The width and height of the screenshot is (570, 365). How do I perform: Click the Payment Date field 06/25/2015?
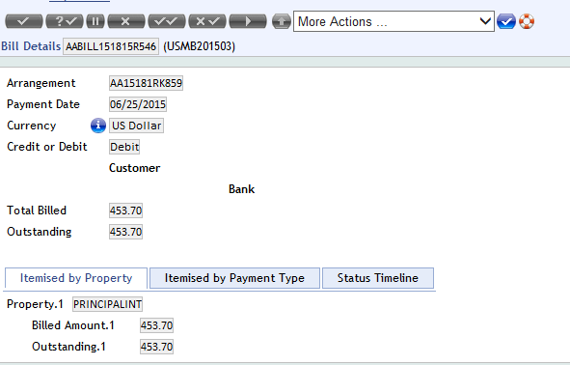tap(138, 104)
